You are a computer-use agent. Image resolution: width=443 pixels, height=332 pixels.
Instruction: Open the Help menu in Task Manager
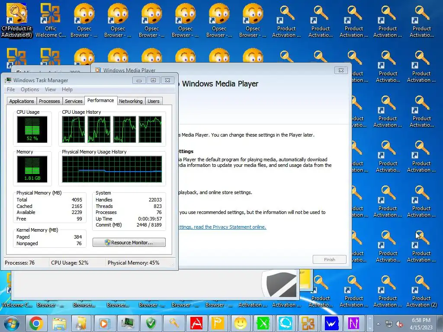click(67, 89)
